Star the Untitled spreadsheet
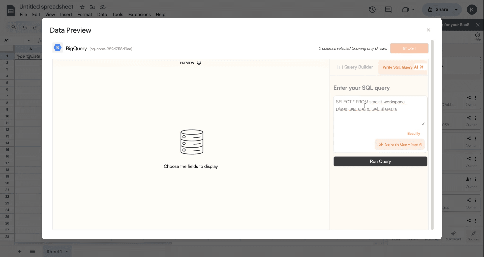 click(82, 7)
